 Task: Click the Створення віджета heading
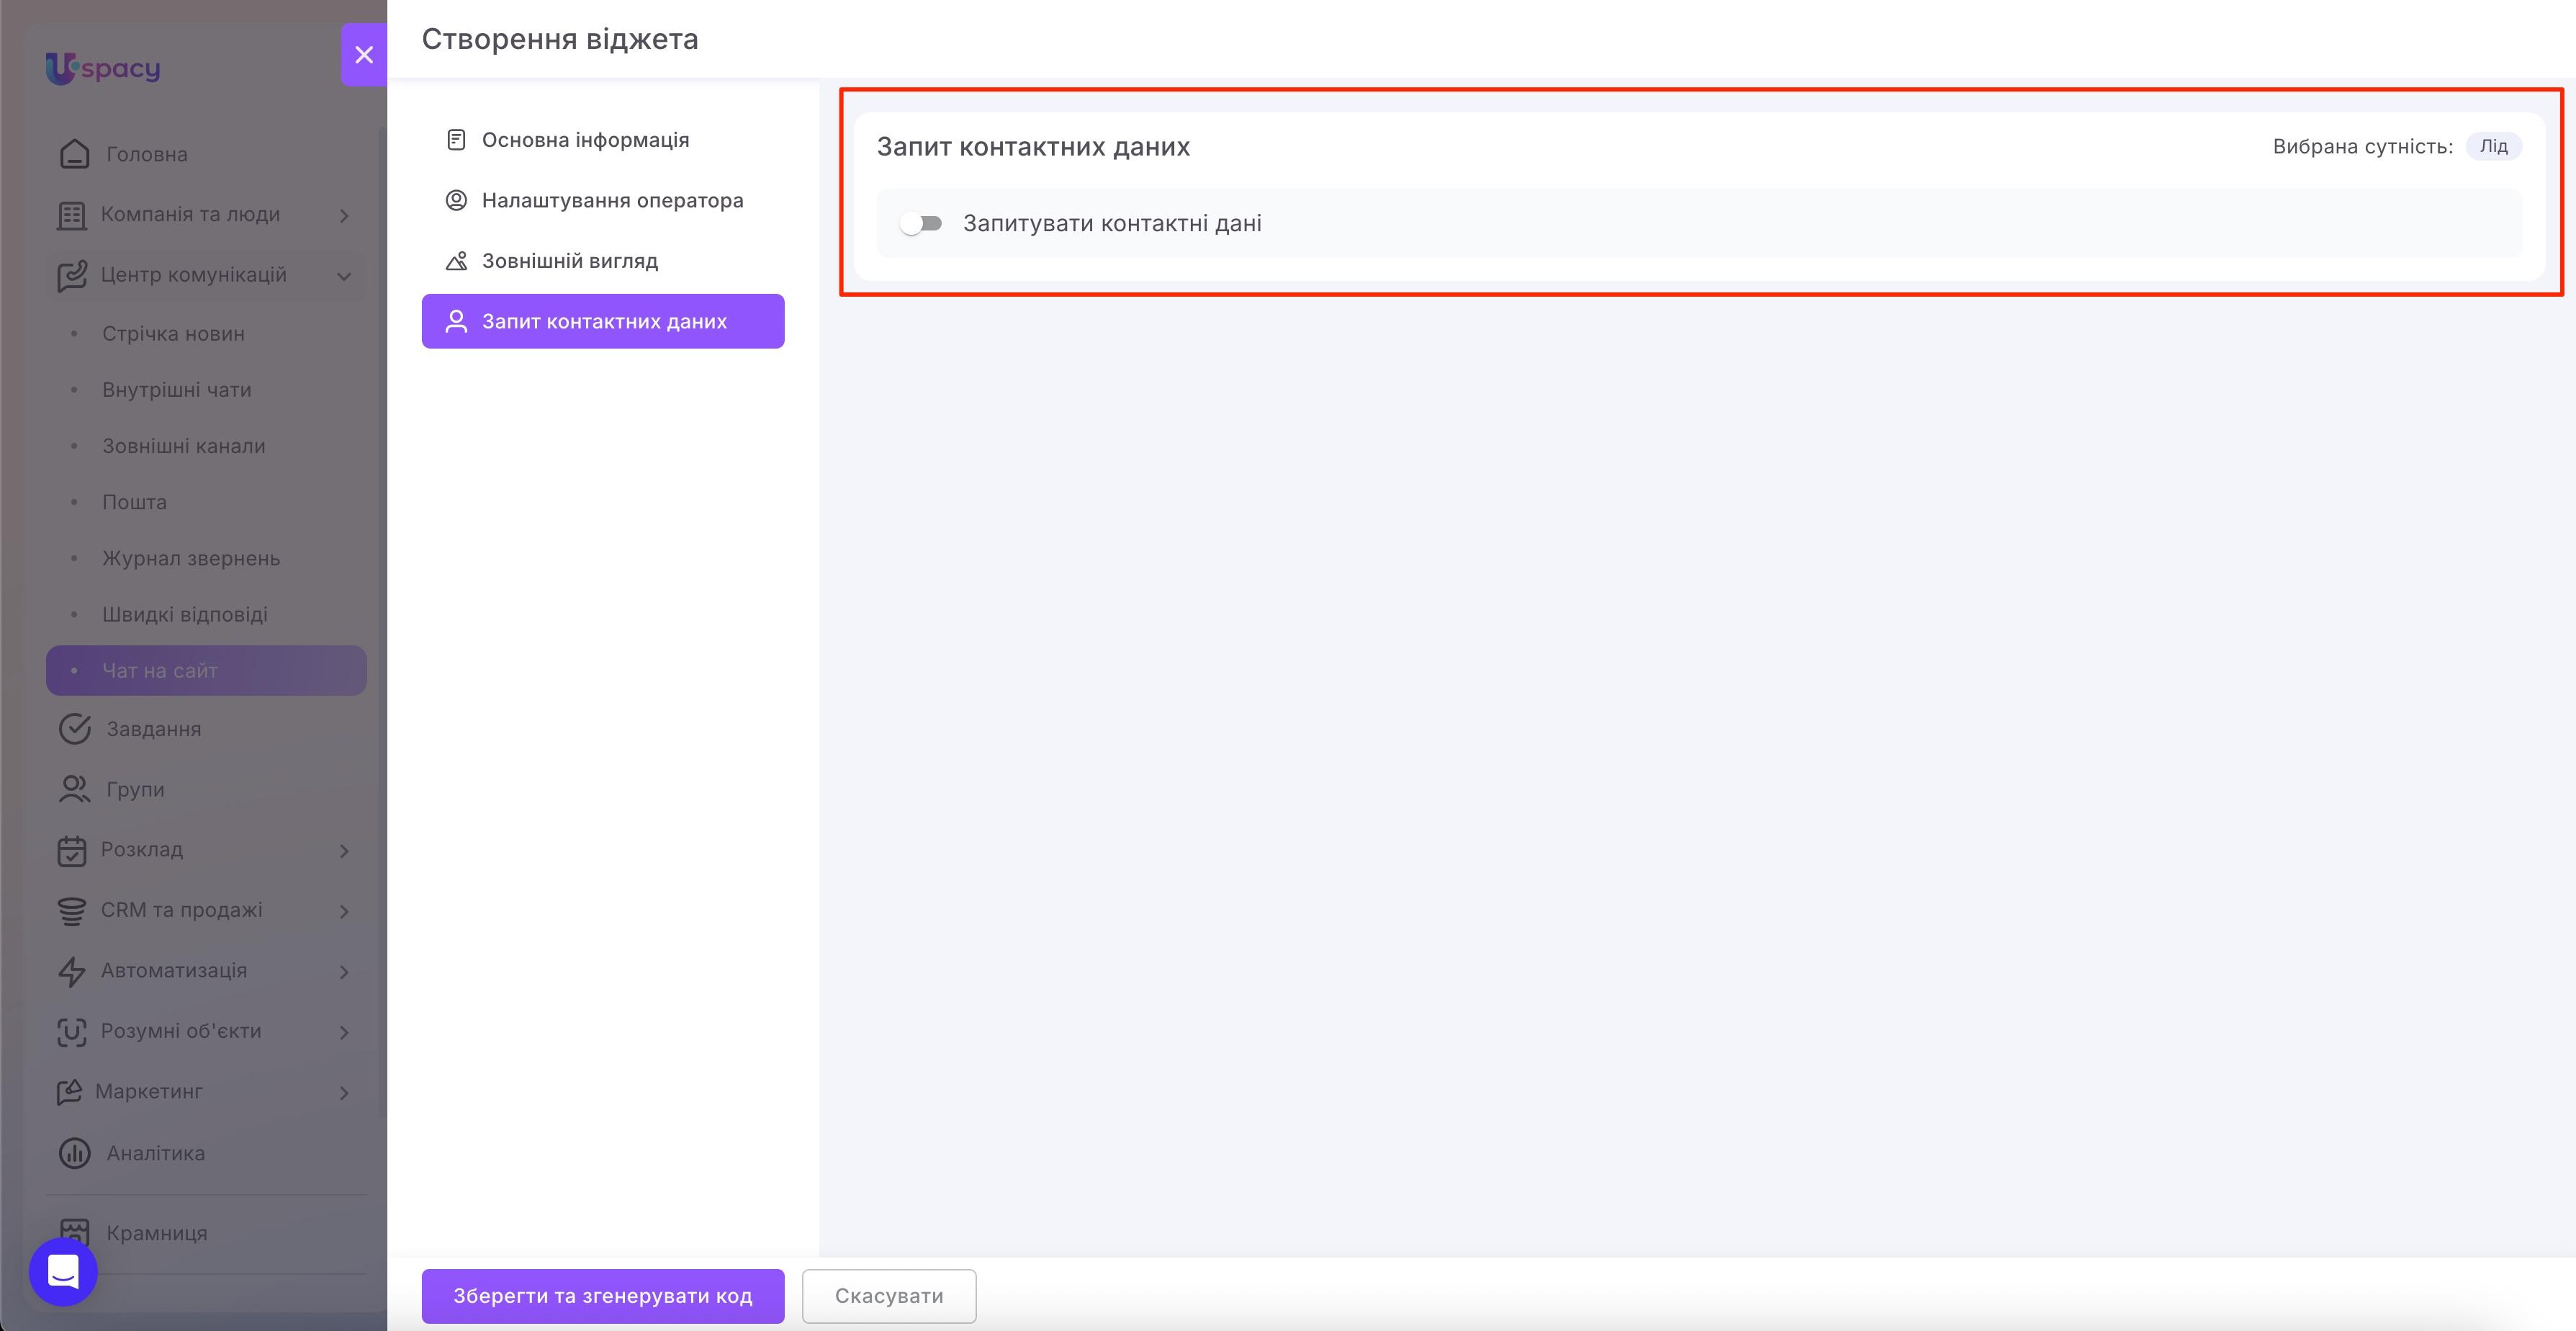pos(560,39)
